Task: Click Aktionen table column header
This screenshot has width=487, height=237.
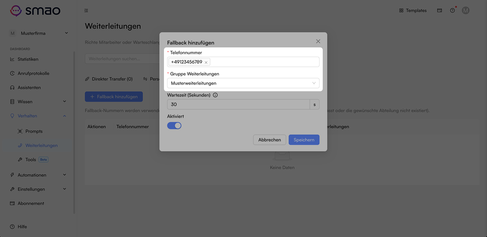Action: [x=96, y=127]
